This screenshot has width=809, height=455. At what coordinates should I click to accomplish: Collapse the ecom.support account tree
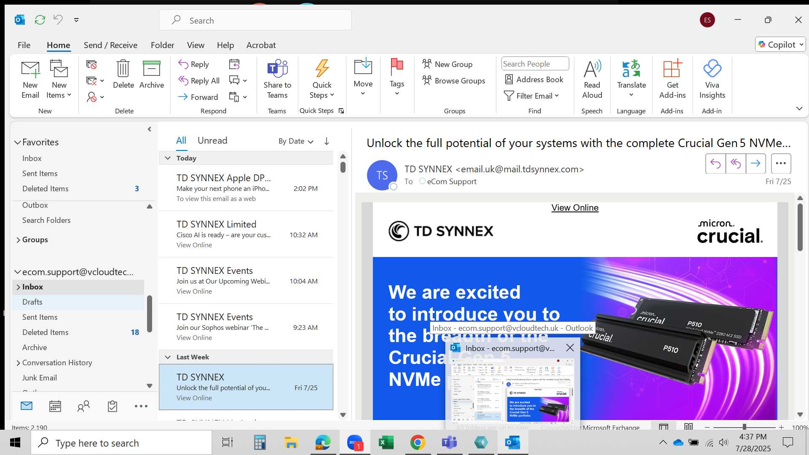[x=18, y=272]
